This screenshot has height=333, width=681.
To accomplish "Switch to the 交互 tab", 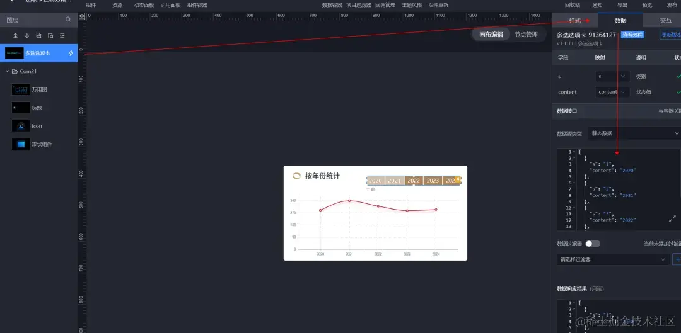I will pos(665,20).
